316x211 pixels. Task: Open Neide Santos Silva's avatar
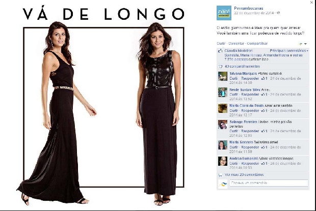[x=223, y=93]
